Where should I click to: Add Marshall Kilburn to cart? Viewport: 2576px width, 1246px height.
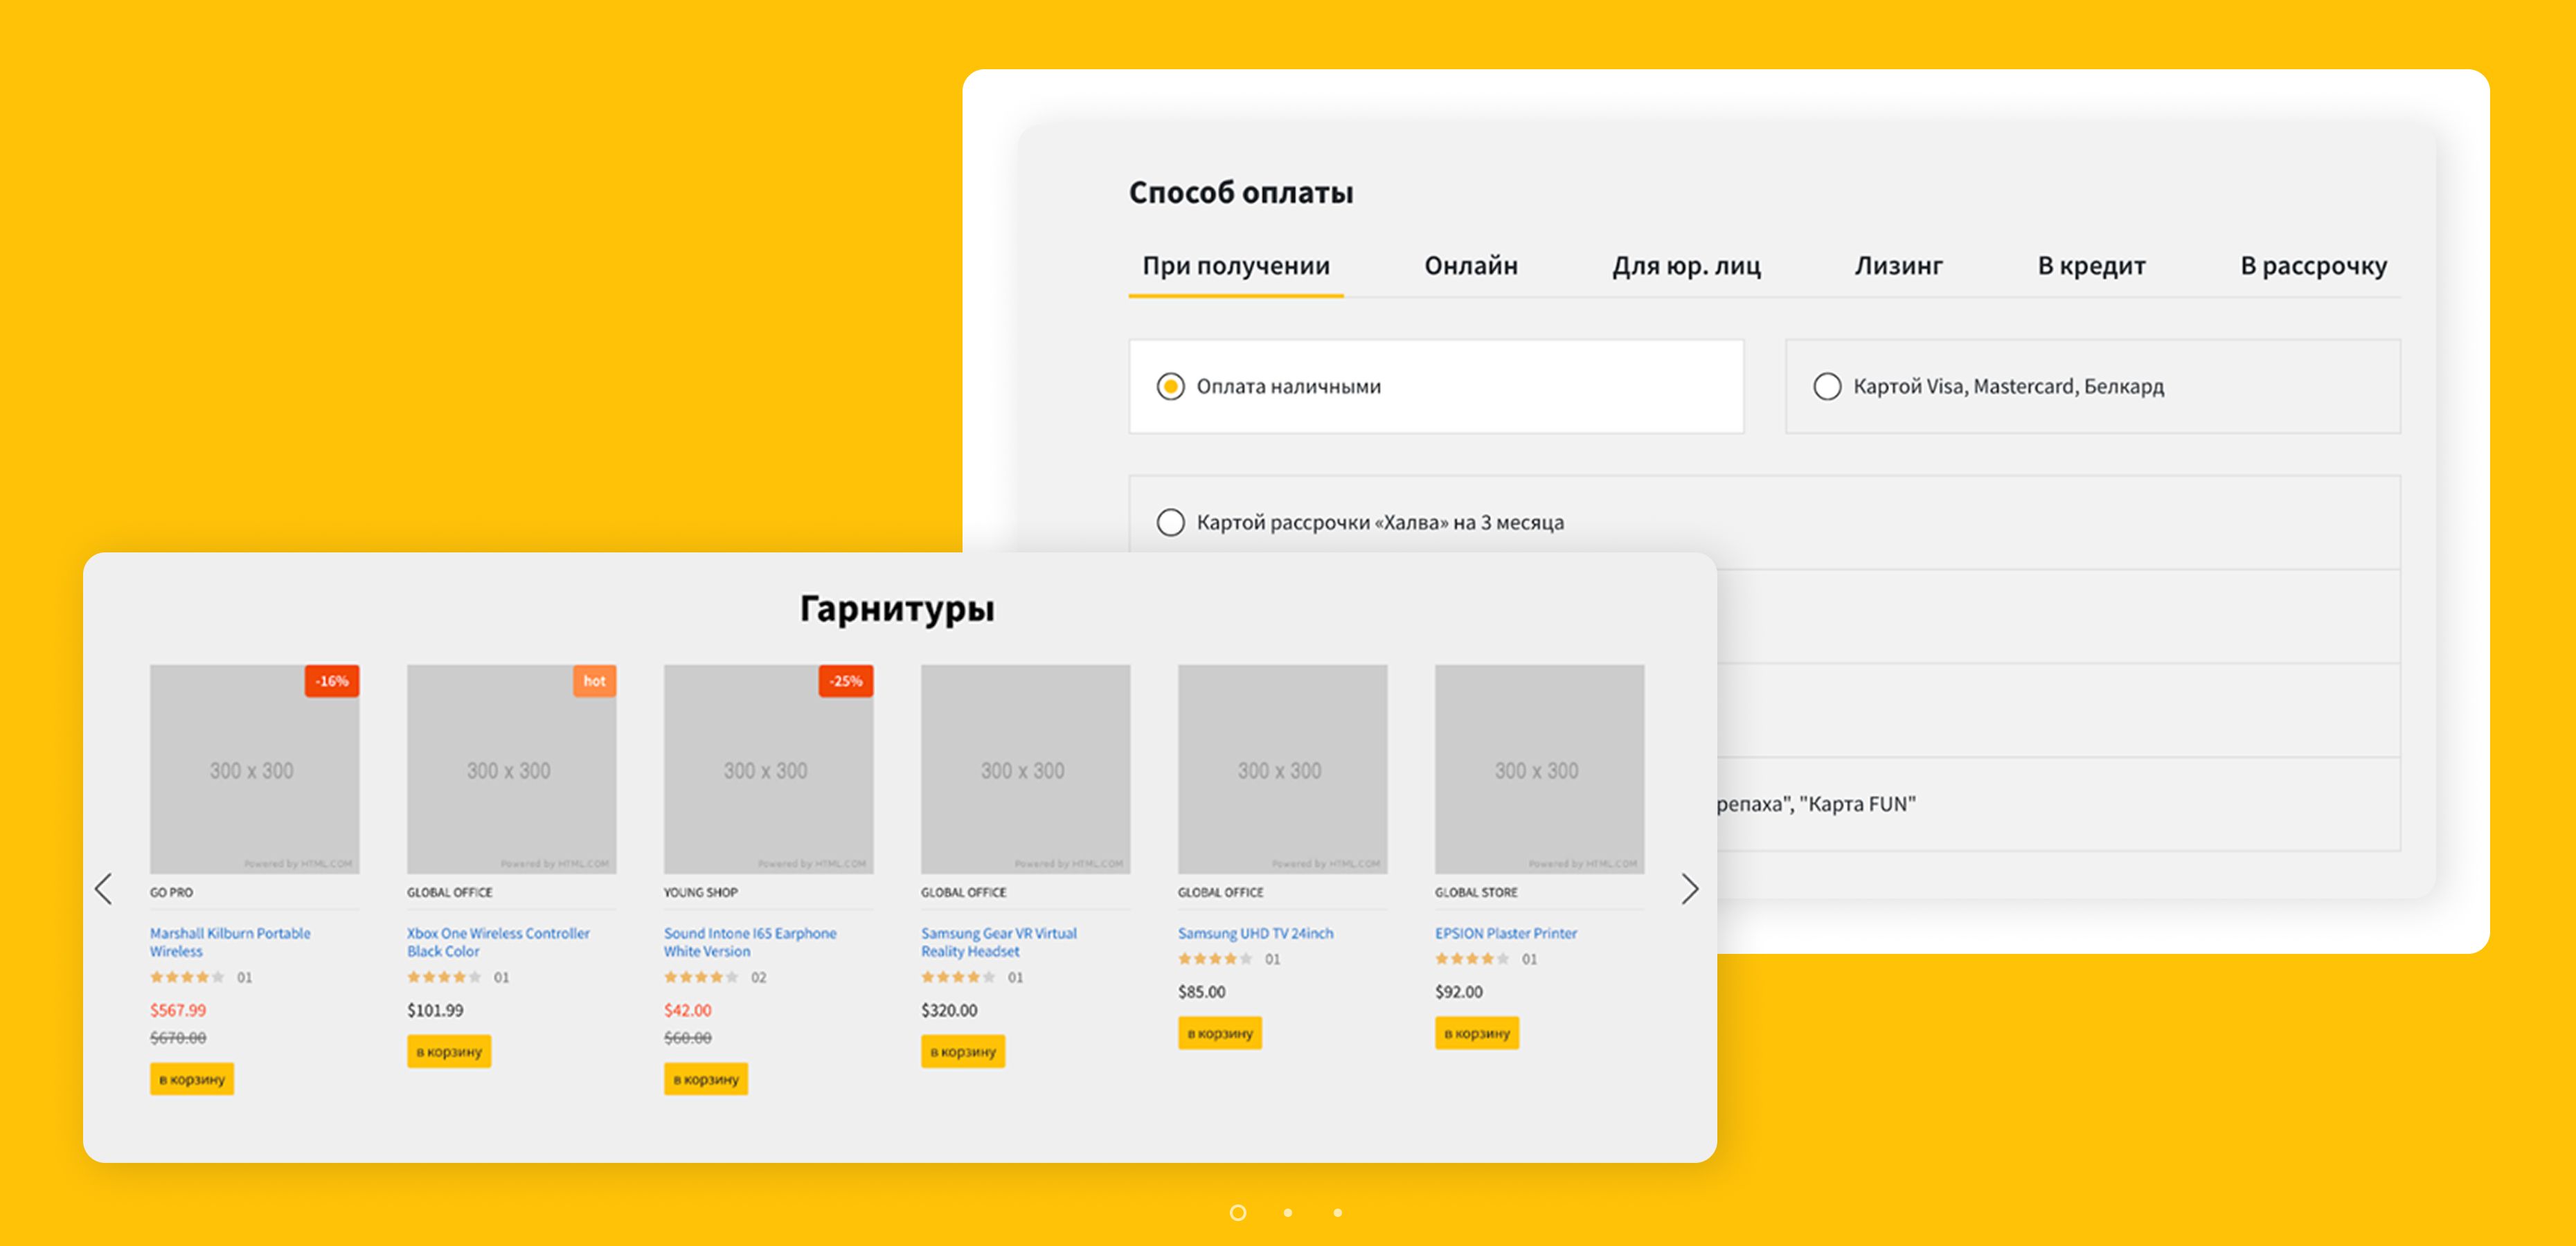pyautogui.click(x=192, y=1079)
